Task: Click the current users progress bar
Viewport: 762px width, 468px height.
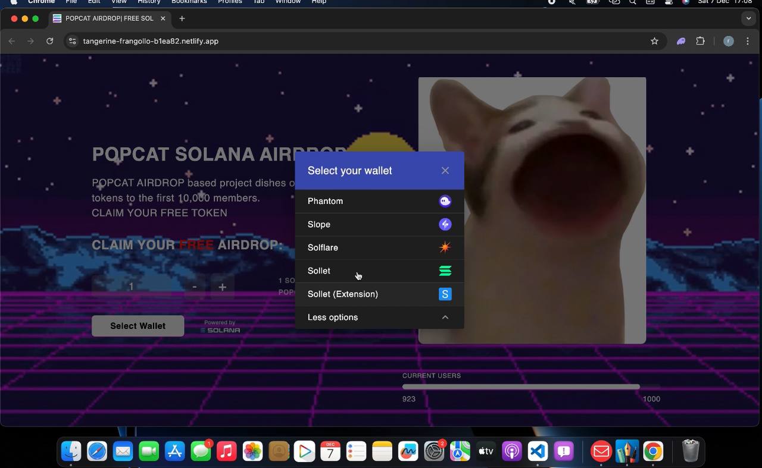Action: pyautogui.click(x=531, y=387)
